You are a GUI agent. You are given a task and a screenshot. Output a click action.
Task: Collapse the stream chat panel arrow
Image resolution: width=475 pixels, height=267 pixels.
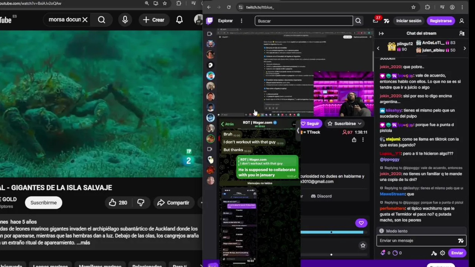coord(381,33)
